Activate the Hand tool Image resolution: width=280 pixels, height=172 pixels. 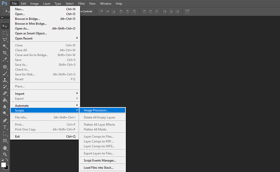(x=5, y=148)
